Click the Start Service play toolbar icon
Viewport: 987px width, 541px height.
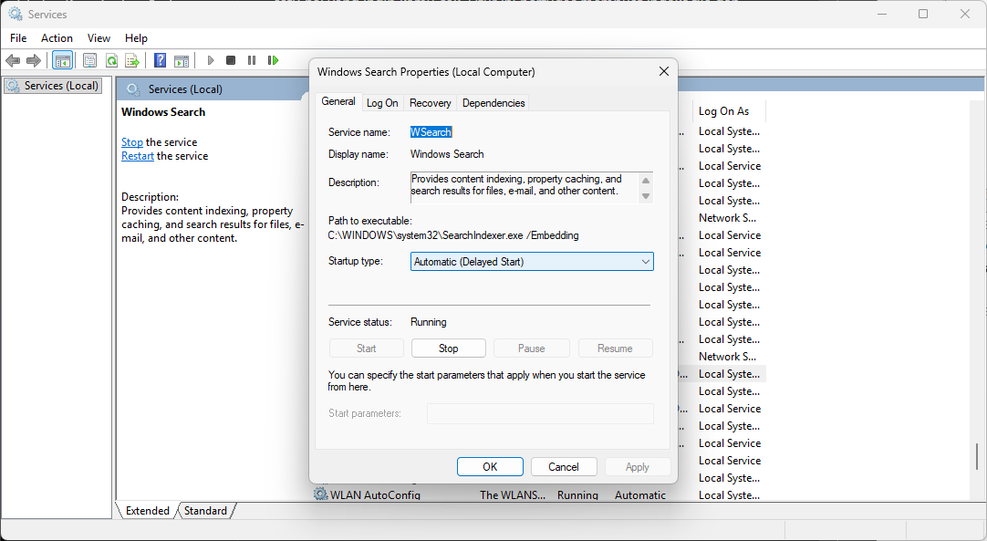point(211,60)
